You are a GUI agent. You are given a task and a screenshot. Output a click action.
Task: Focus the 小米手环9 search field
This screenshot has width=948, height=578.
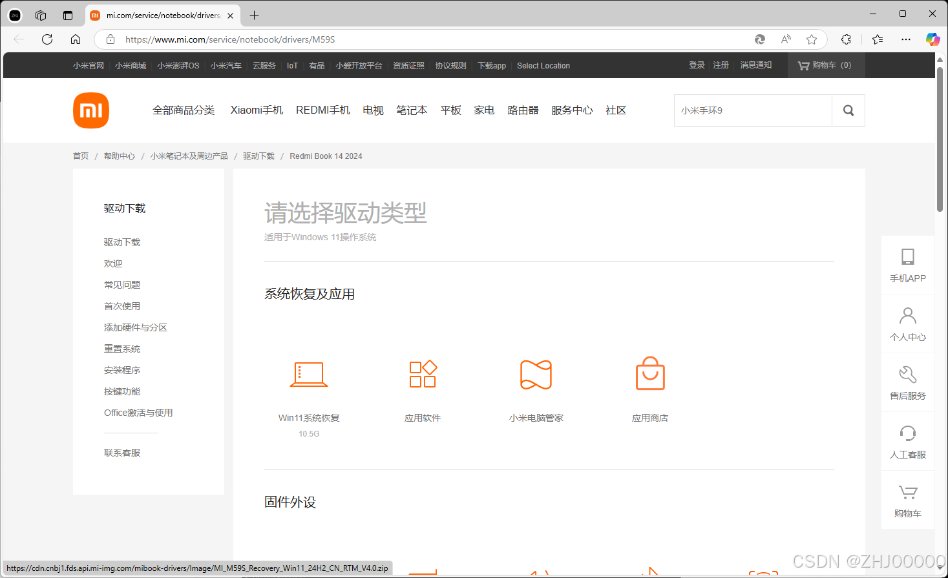[x=753, y=110]
